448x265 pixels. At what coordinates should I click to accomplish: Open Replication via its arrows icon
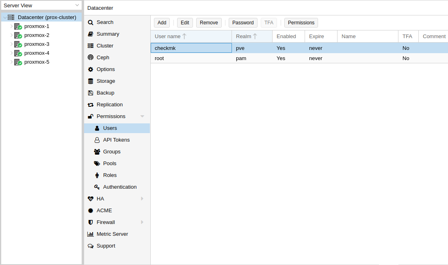point(90,104)
